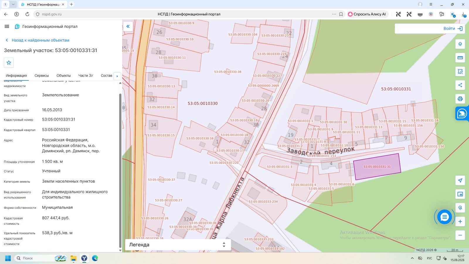The image size is (469, 264).
Task: Zoom out the map with minus button
Action: 460,235
